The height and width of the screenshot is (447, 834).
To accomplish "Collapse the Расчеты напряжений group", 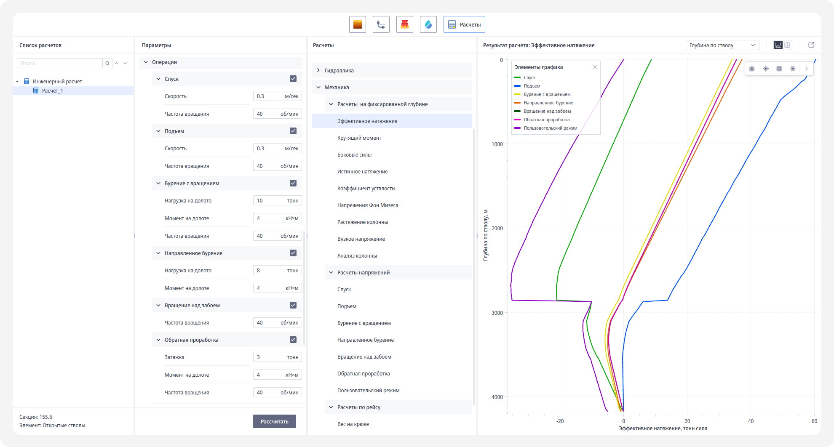I will (x=331, y=272).
